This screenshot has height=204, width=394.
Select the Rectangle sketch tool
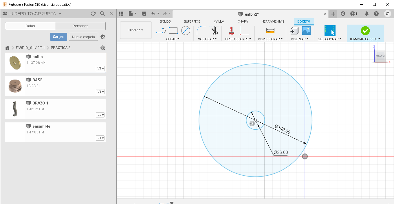(173, 30)
